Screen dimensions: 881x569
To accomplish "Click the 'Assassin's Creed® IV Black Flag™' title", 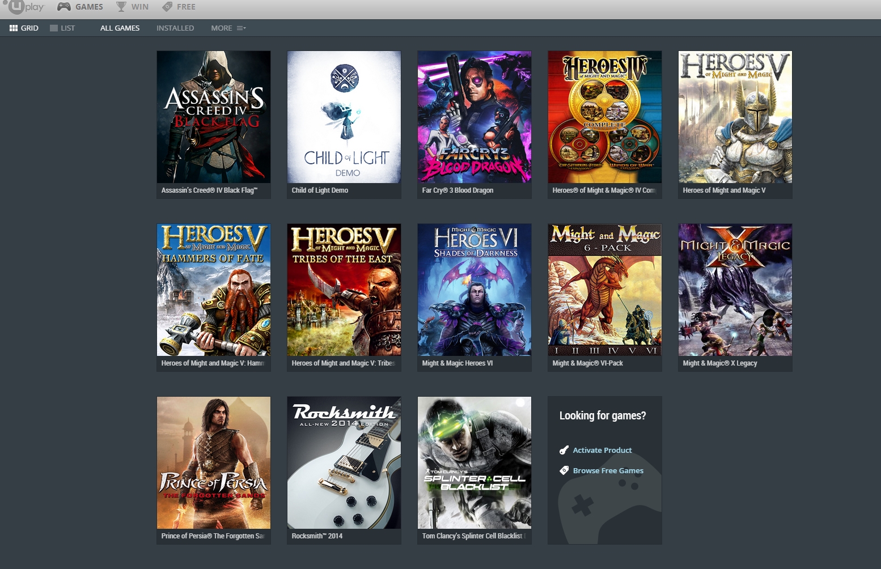I will (x=209, y=190).
